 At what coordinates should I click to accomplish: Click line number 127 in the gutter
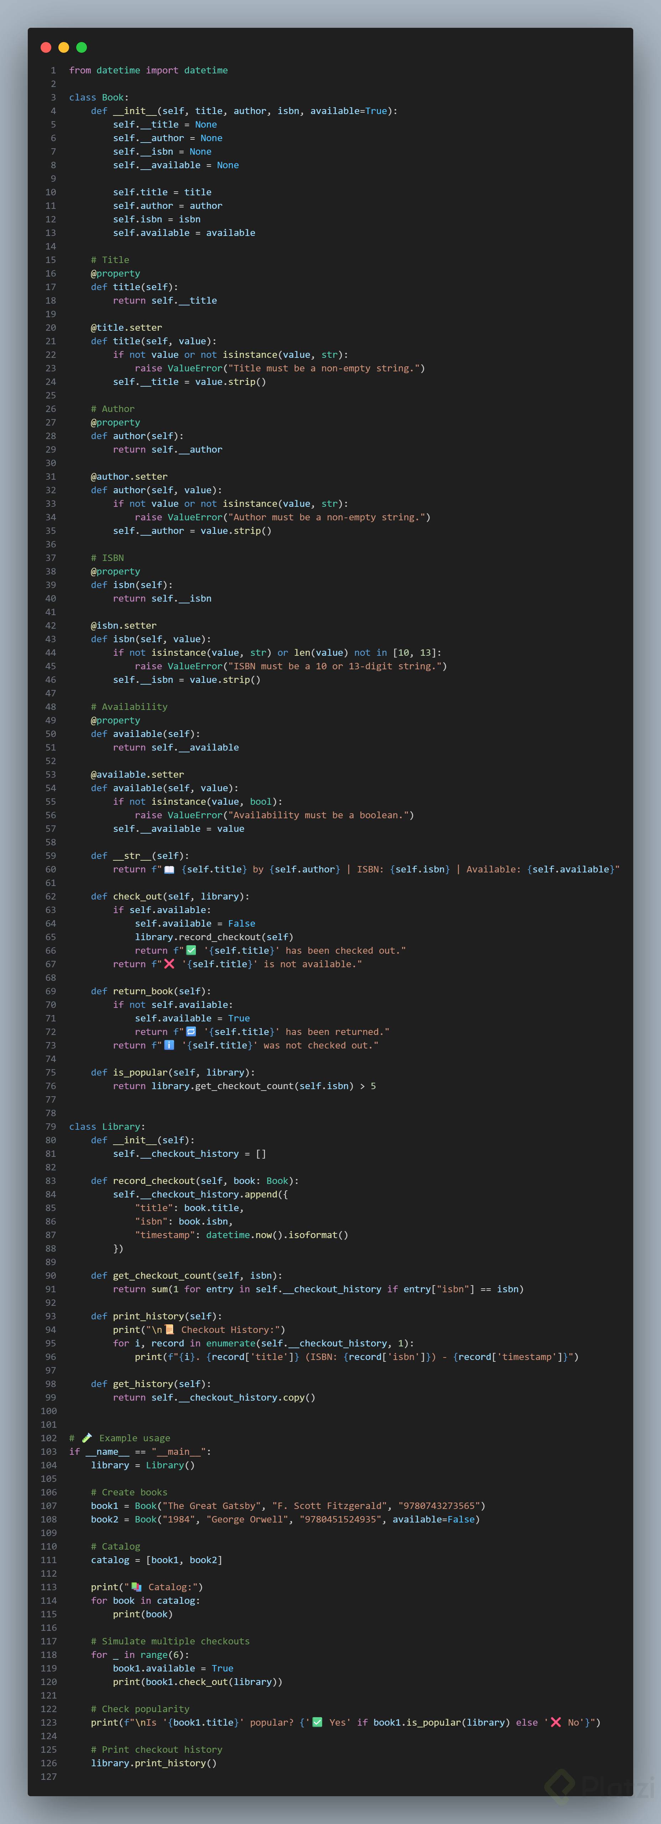coord(48,1777)
